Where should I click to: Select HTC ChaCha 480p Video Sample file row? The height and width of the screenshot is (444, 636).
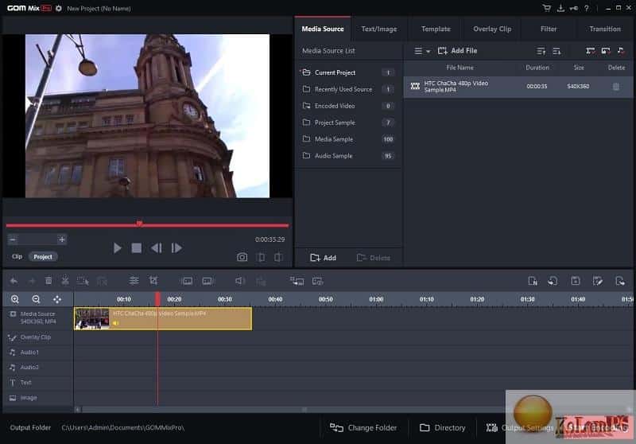[x=518, y=87]
